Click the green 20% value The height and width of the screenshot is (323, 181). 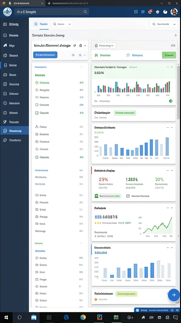pos(159,179)
